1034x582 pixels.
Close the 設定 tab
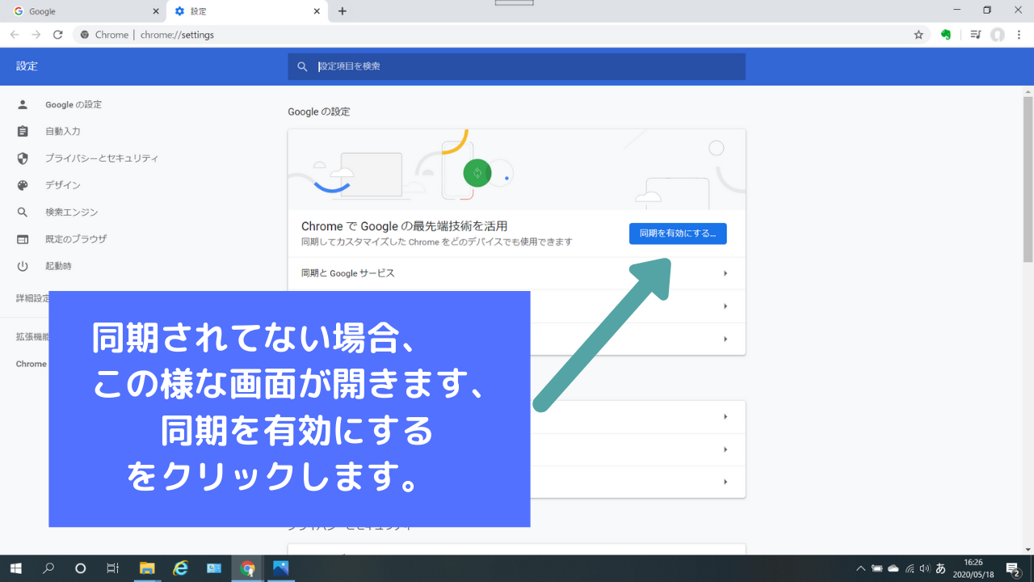317,11
